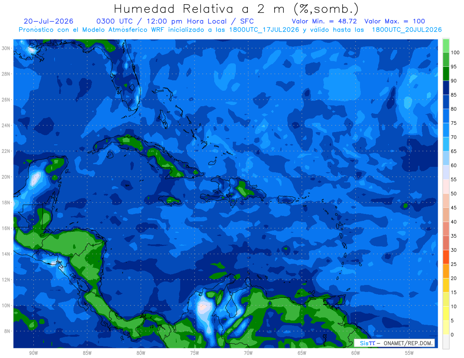Image resolution: width=464 pixels, height=358 pixels.
Task: Click the 8N latitude axis label
Action: 8,331
